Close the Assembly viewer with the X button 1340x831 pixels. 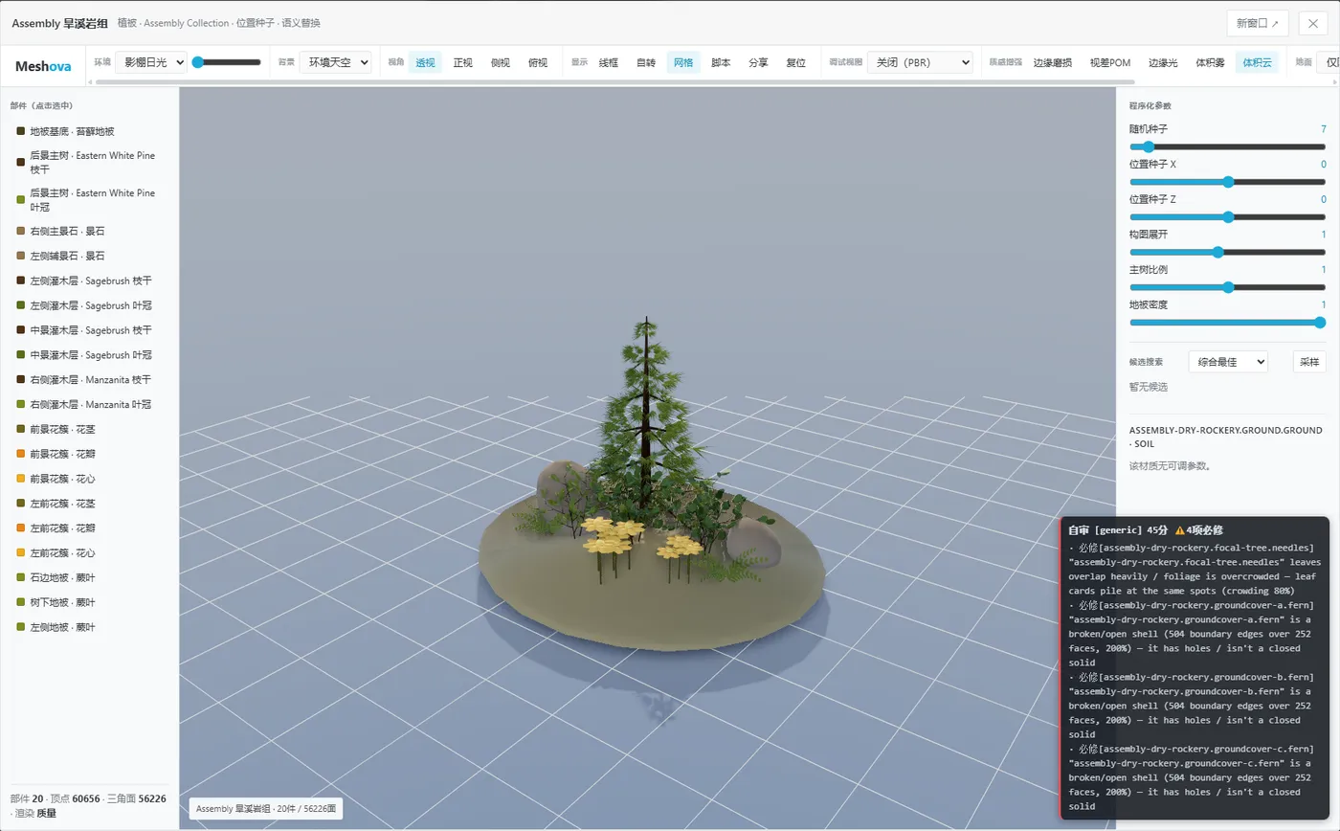[1312, 23]
